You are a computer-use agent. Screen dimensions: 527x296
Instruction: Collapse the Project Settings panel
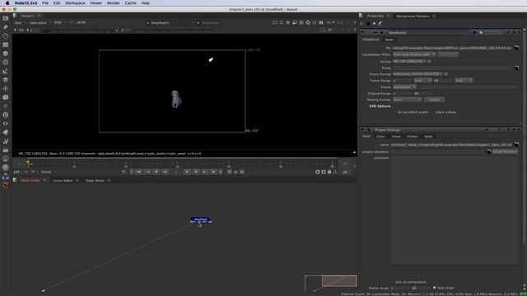[x=362, y=130]
